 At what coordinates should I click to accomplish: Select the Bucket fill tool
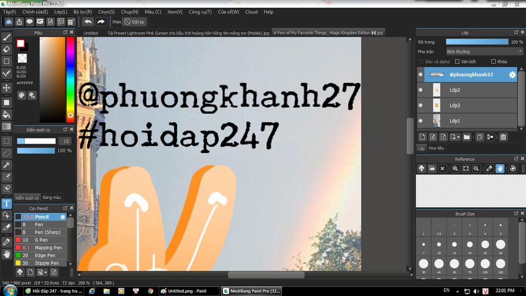[x=6, y=115]
